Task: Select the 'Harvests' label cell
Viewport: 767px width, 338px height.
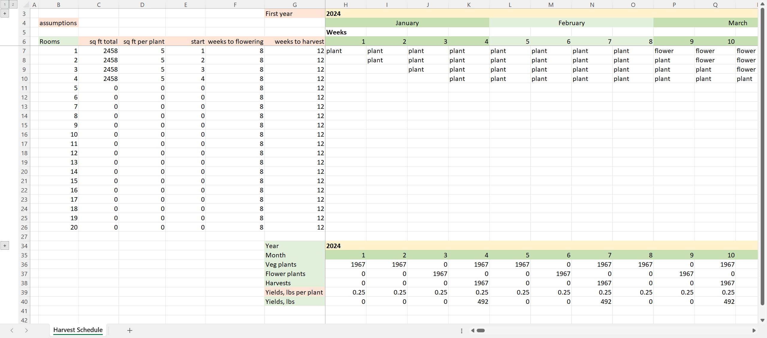Action: [295, 283]
